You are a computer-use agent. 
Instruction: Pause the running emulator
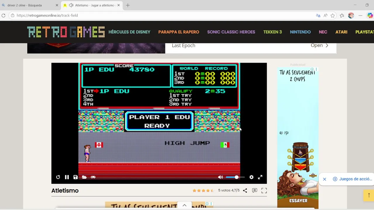67,177
